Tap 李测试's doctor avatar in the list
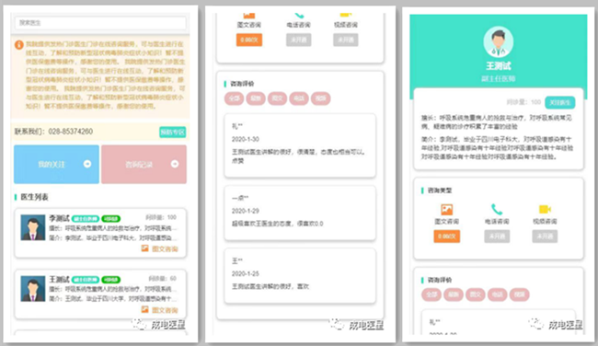Screen dimensions: 598x346 33,227
